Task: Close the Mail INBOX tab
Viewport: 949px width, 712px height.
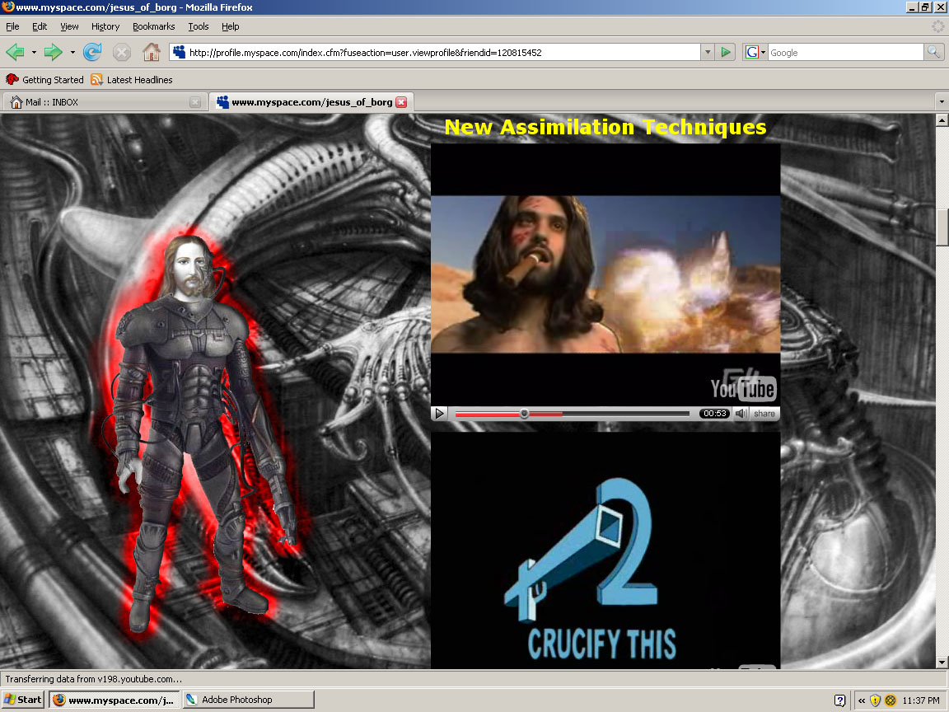Action: 195,102
